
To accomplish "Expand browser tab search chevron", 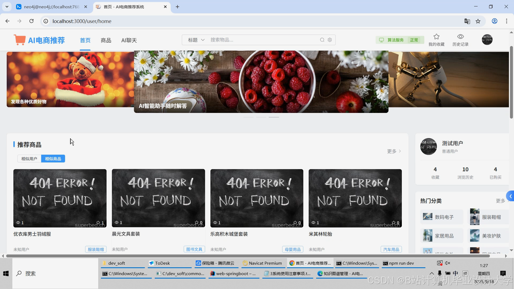I will 7,7.
